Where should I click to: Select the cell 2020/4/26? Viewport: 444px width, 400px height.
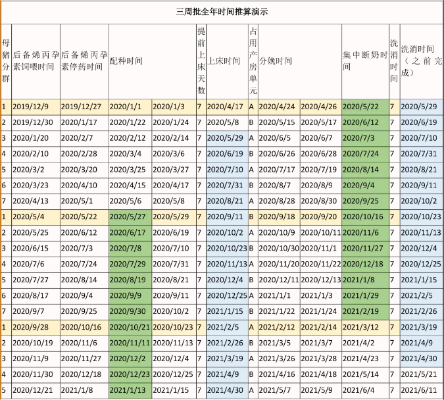321,107
